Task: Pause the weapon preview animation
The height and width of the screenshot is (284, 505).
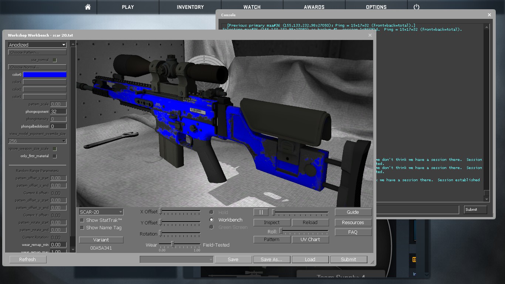Action: pyautogui.click(x=261, y=212)
